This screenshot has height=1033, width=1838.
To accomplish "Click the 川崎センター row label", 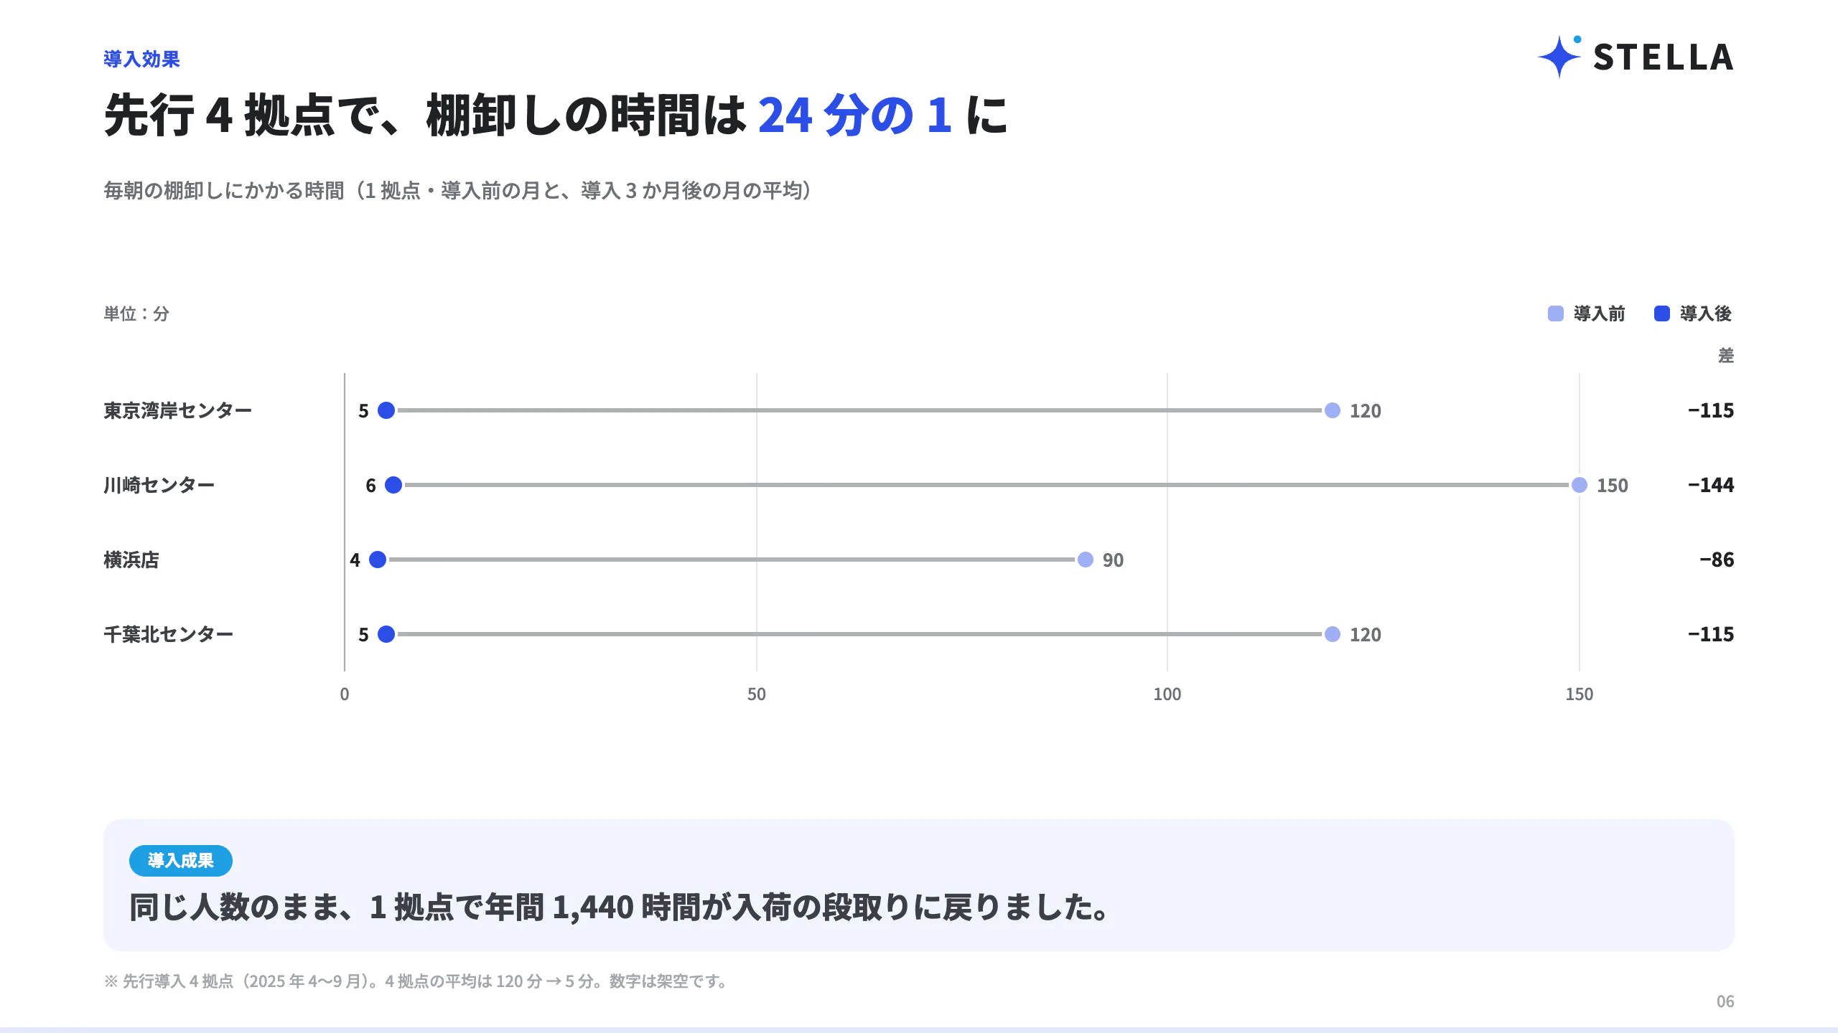I will pyautogui.click(x=159, y=485).
